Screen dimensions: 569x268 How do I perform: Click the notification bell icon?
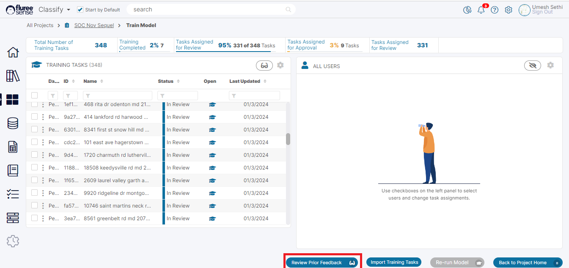[481, 10]
